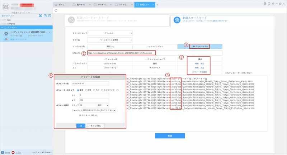Image resolution: width=287 pixels, height=155 pixels.
Task: Click the user avatar robot icon
Action: click(x=6, y=7)
